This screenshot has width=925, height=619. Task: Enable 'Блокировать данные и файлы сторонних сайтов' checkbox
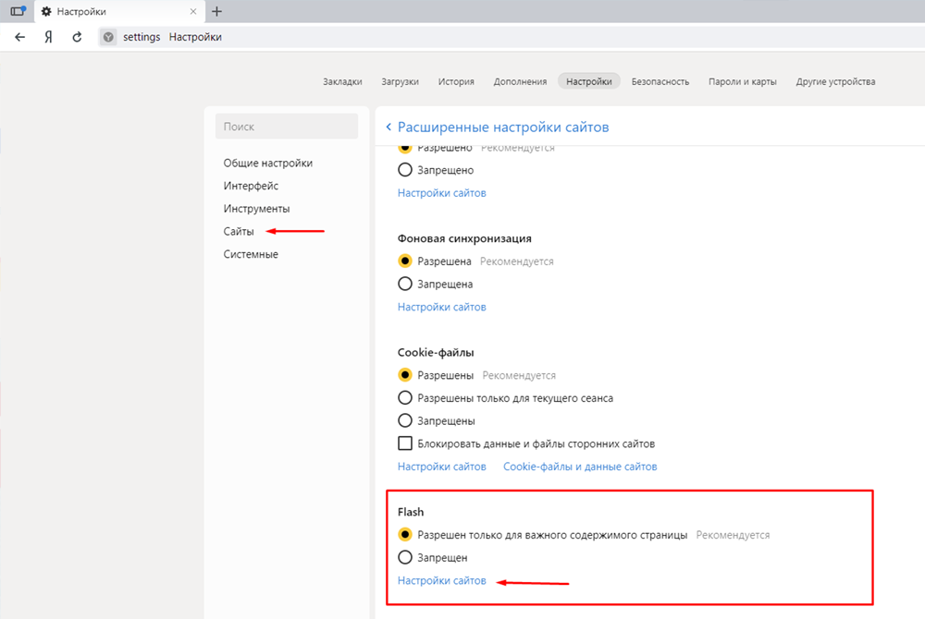(404, 443)
